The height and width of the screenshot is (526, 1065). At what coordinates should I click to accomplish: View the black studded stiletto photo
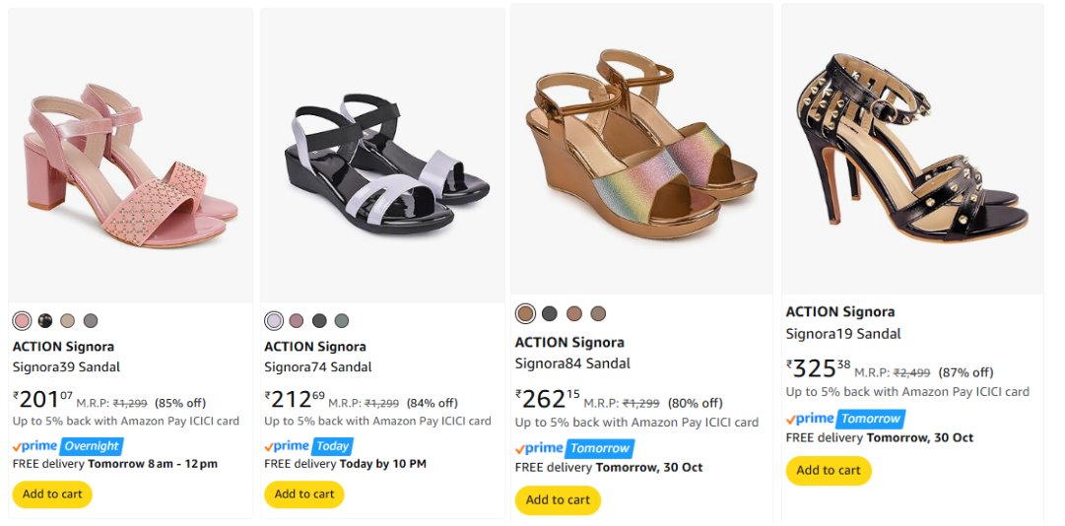911,148
